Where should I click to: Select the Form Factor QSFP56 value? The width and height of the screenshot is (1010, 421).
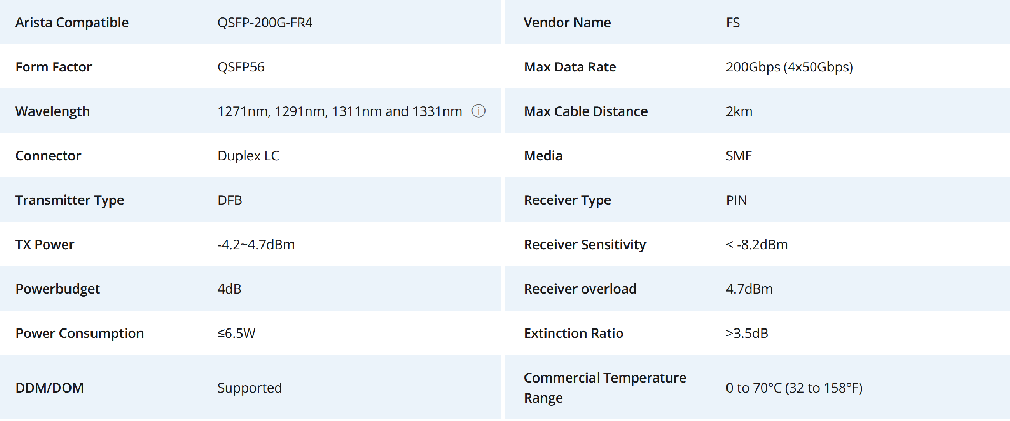pyautogui.click(x=240, y=67)
